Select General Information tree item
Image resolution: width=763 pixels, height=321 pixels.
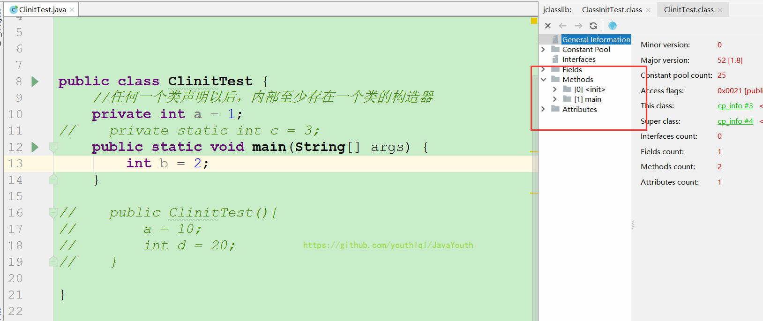pos(596,39)
